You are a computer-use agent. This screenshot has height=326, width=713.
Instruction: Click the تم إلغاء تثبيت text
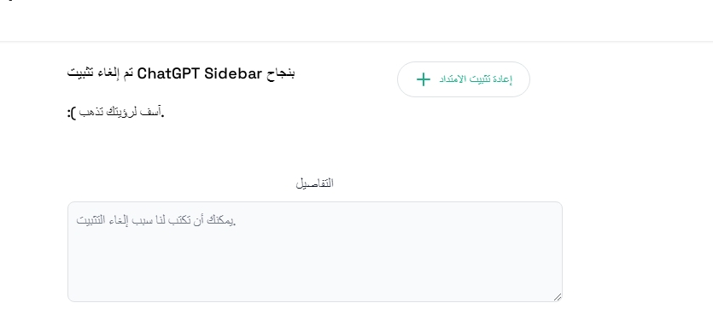(100, 73)
